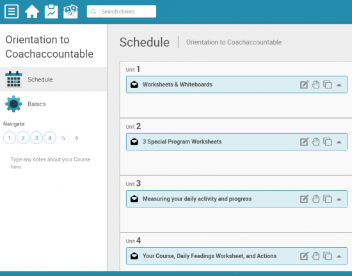Edit the Your Course, Daily Feedings item
The height and width of the screenshot is (276, 352).
(304, 256)
